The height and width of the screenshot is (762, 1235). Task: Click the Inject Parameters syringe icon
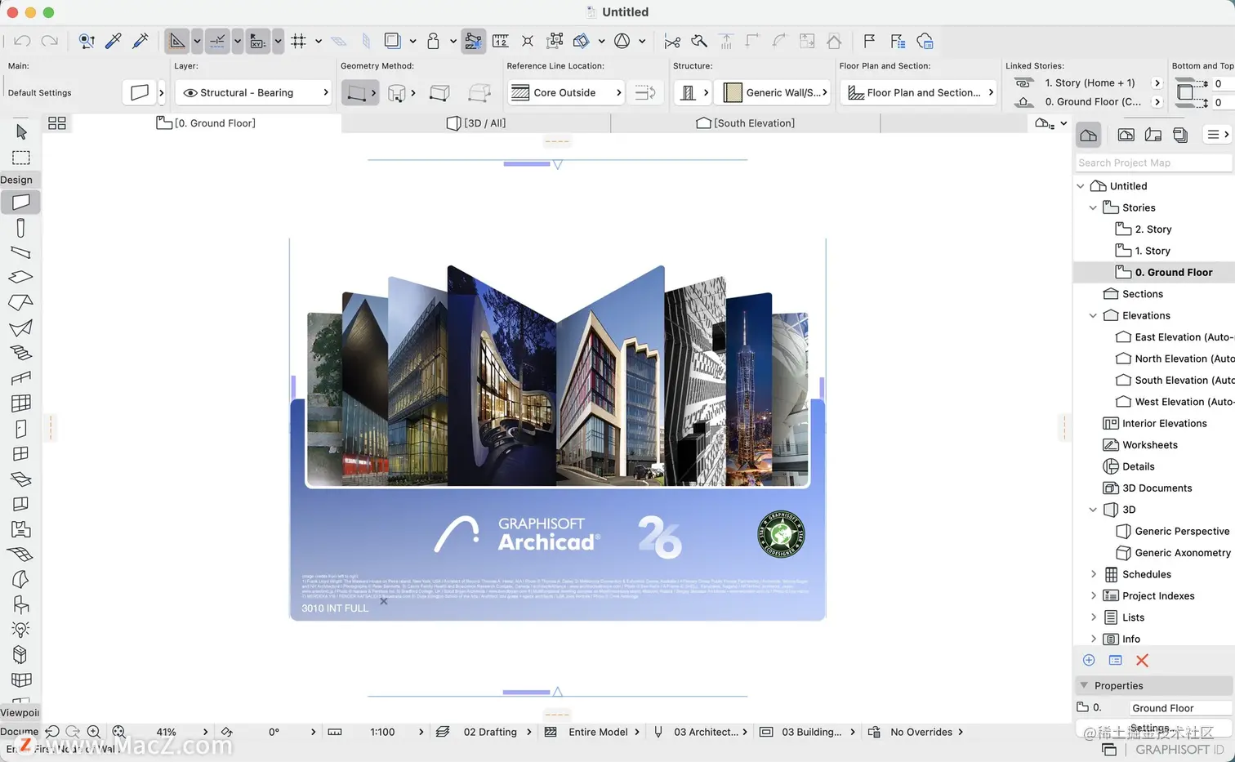pyautogui.click(x=140, y=41)
